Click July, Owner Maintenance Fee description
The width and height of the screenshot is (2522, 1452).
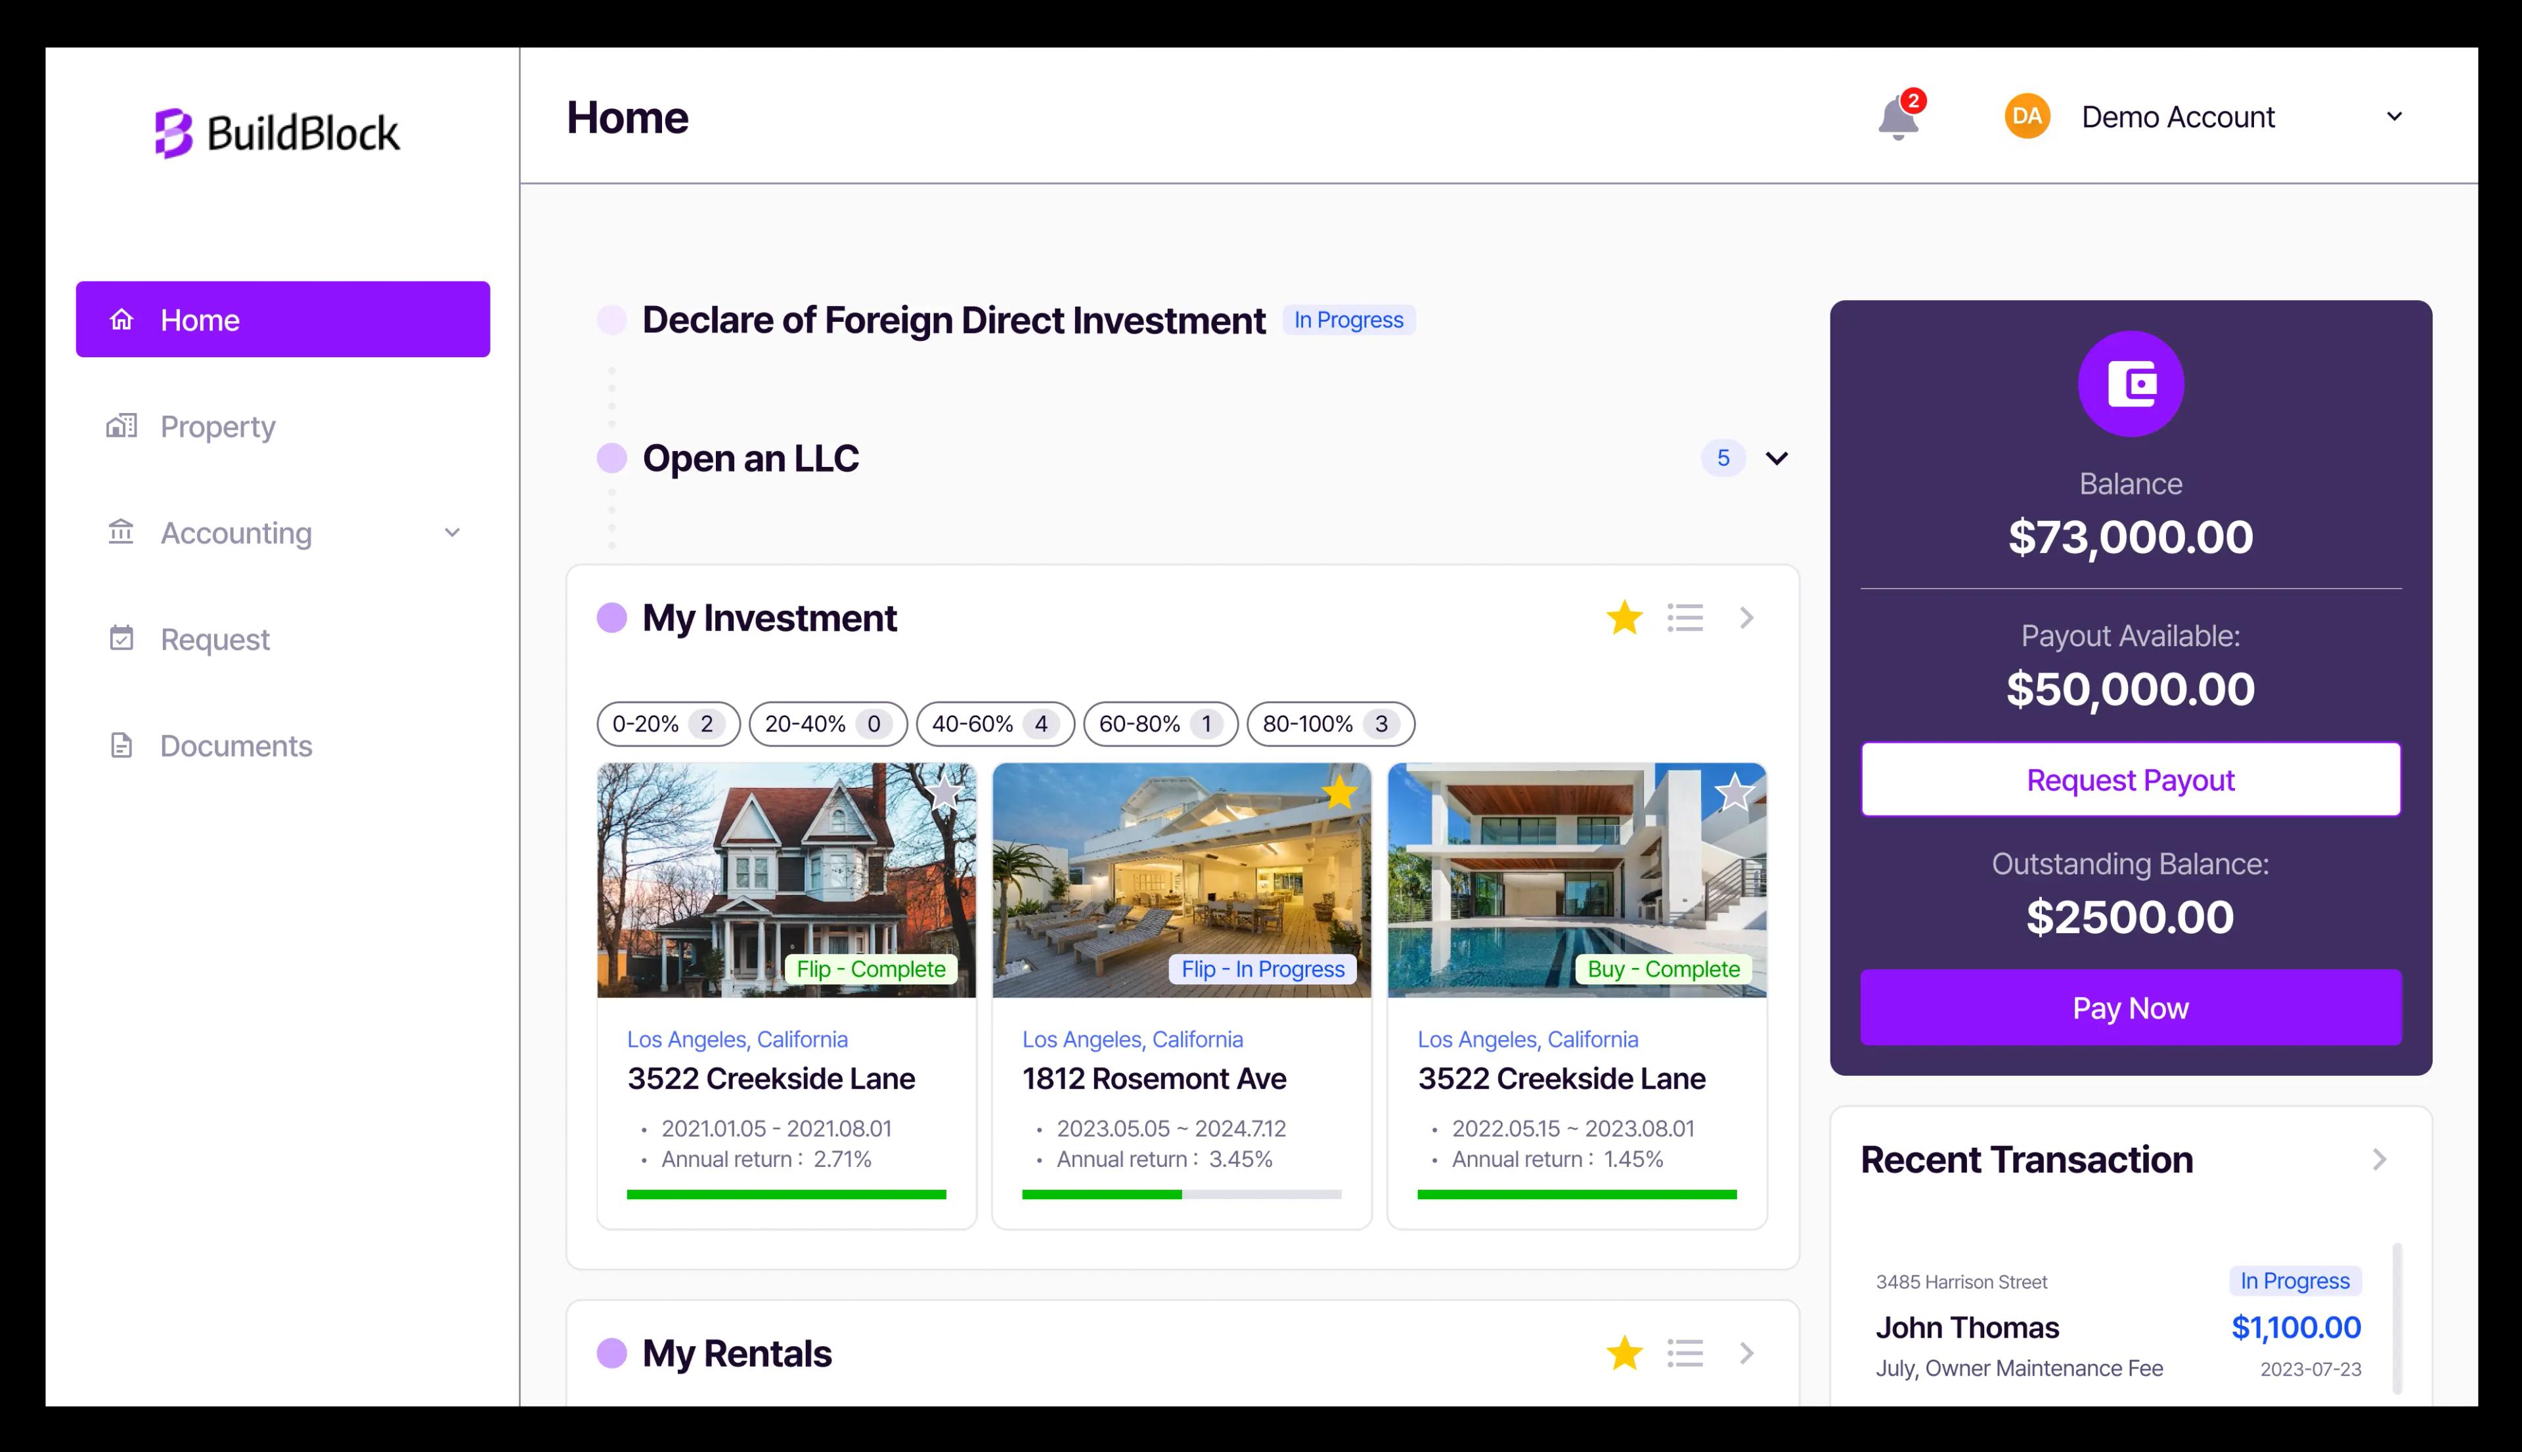pyautogui.click(x=2018, y=1368)
